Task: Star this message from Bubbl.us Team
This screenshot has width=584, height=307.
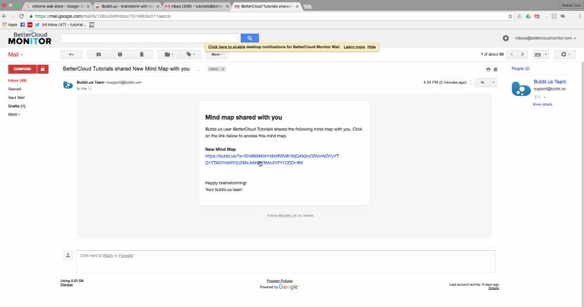Action: click(x=471, y=82)
